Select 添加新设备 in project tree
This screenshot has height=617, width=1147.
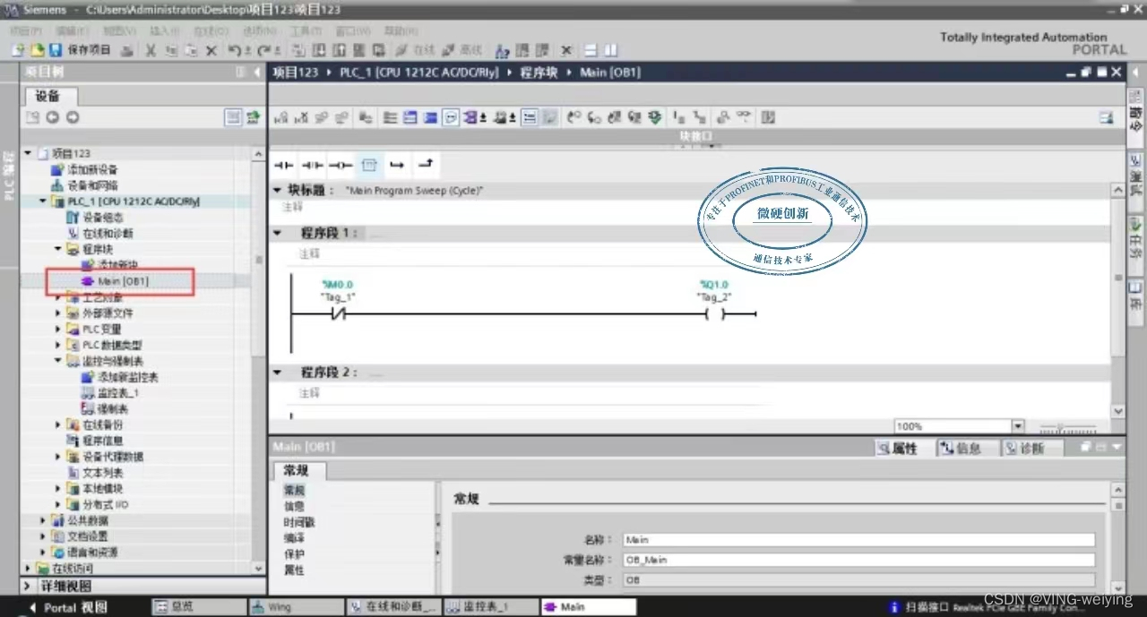(x=92, y=169)
